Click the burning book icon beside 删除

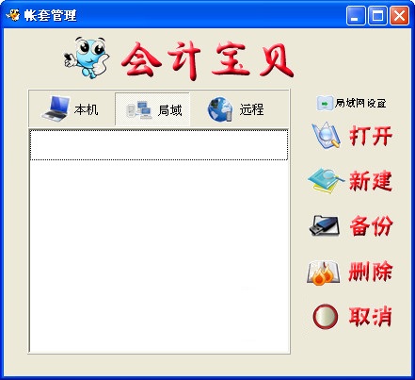point(323,273)
